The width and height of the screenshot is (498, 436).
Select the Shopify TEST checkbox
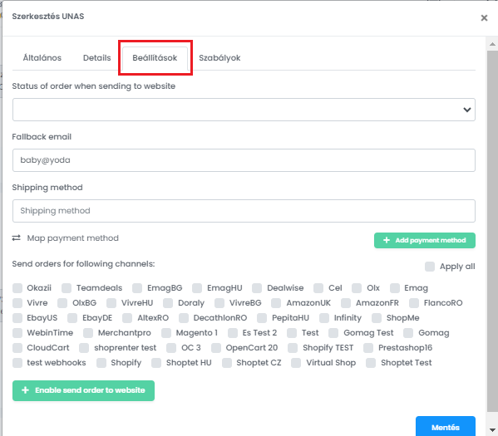pos(293,348)
